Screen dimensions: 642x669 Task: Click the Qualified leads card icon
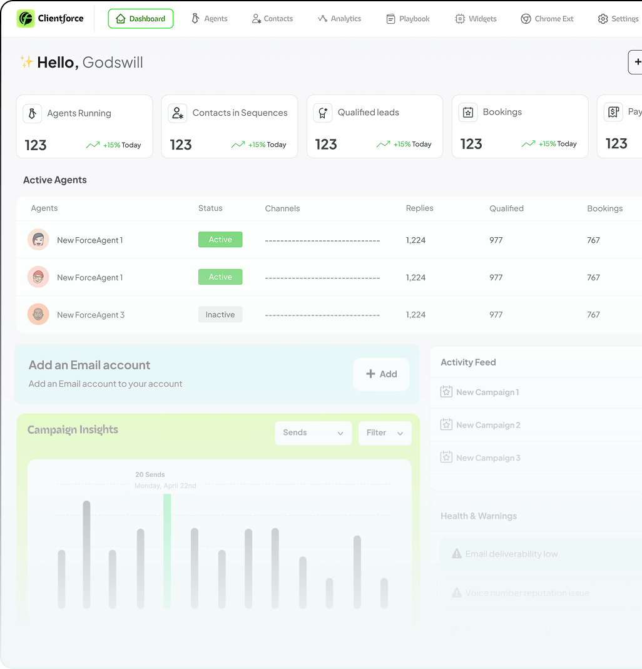(x=322, y=113)
